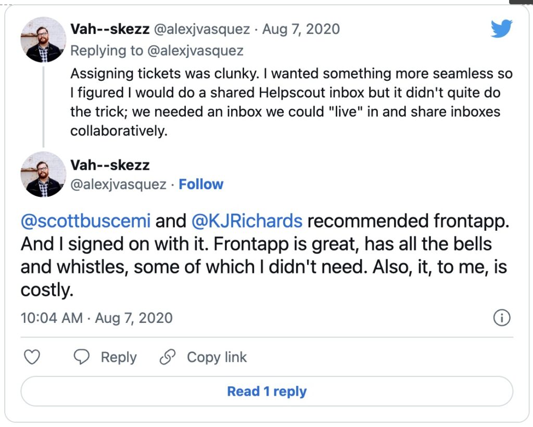The width and height of the screenshot is (533, 427).
Task: Click the parent tweet text about Helpscout
Action: (291, 102)
